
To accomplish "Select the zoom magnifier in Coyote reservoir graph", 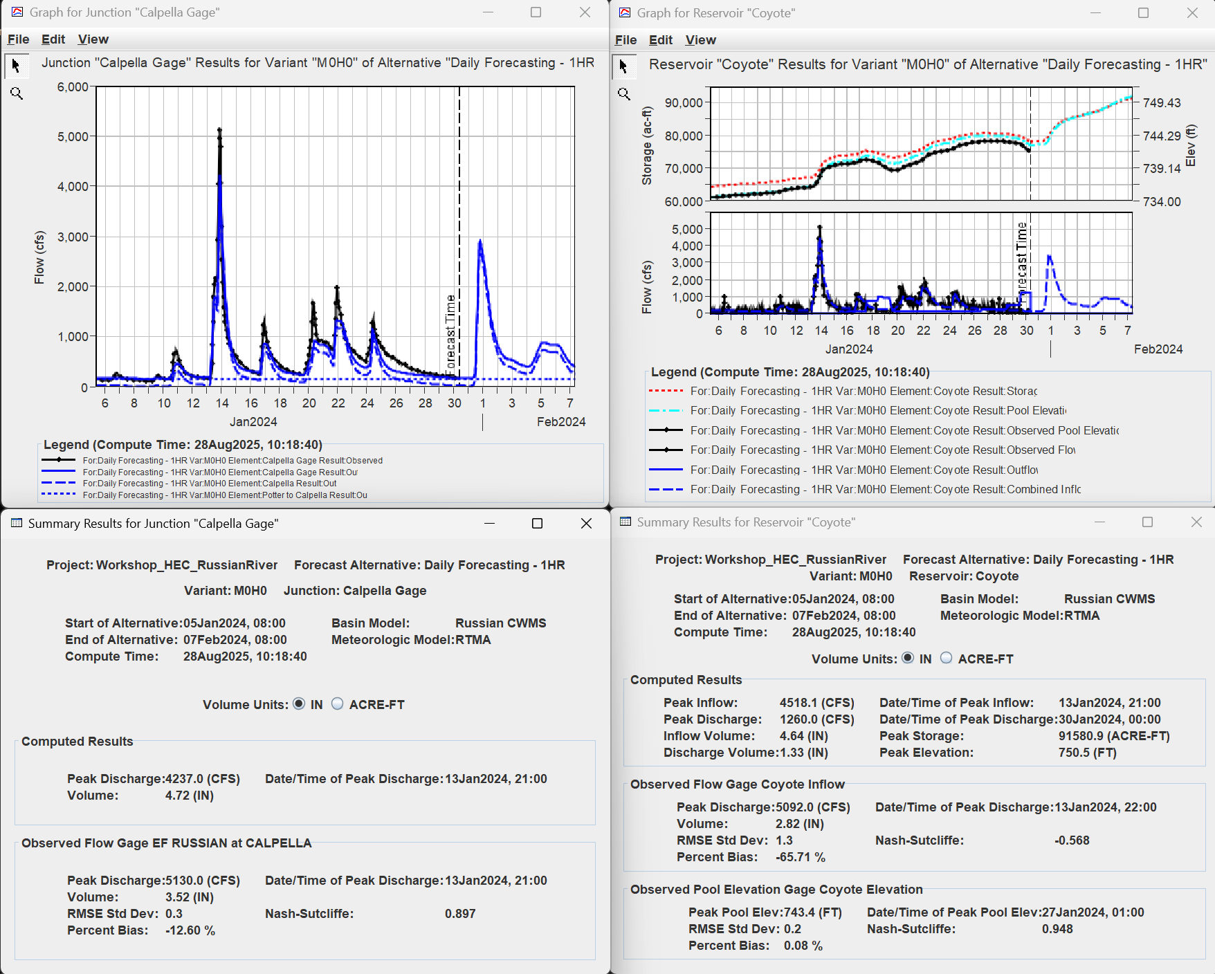I will (625, 93).
